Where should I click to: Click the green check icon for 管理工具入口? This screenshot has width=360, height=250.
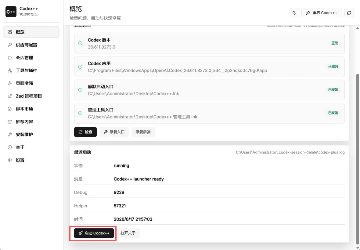[x=80, y=113]
